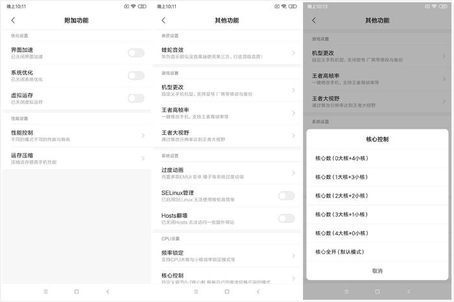This screenshot has height=302, width=454.
Task: Open recent apps menu on middle phone
Action: pyautogui.click(x=197, y=292)
